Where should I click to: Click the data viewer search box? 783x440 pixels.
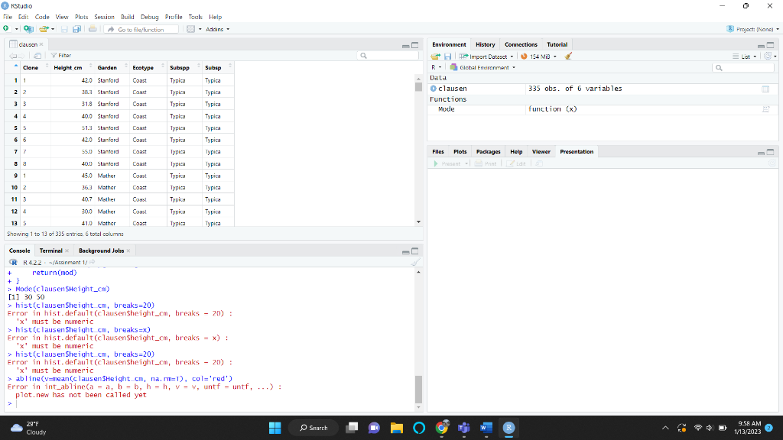point(388,55)
